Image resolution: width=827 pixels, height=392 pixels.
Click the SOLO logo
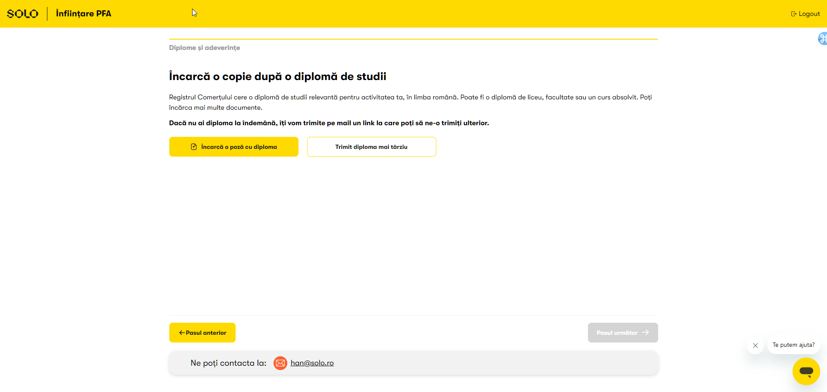coord(22,14)
